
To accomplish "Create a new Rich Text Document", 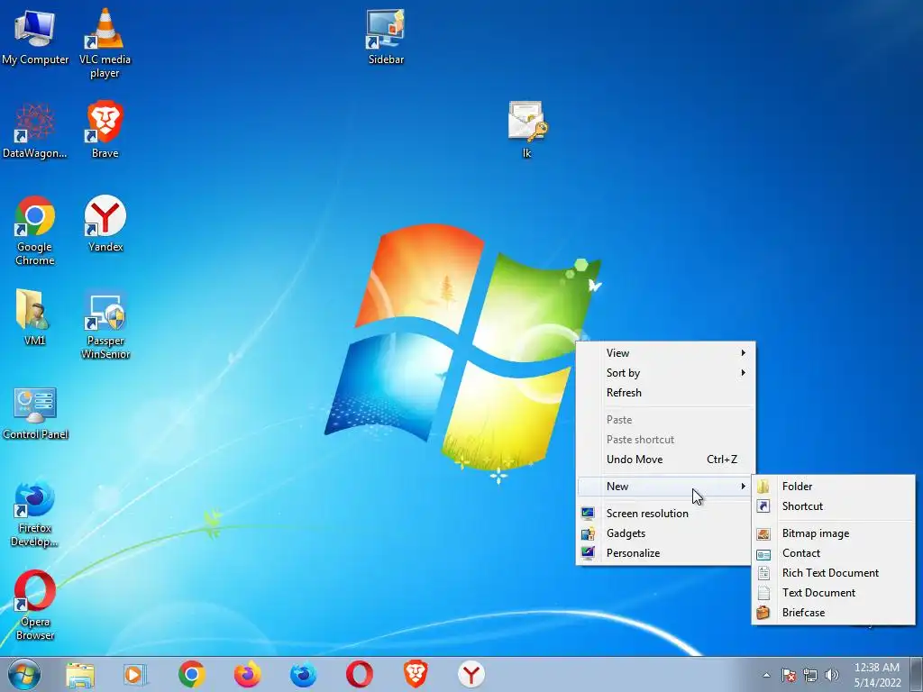I will click(834, 573).
